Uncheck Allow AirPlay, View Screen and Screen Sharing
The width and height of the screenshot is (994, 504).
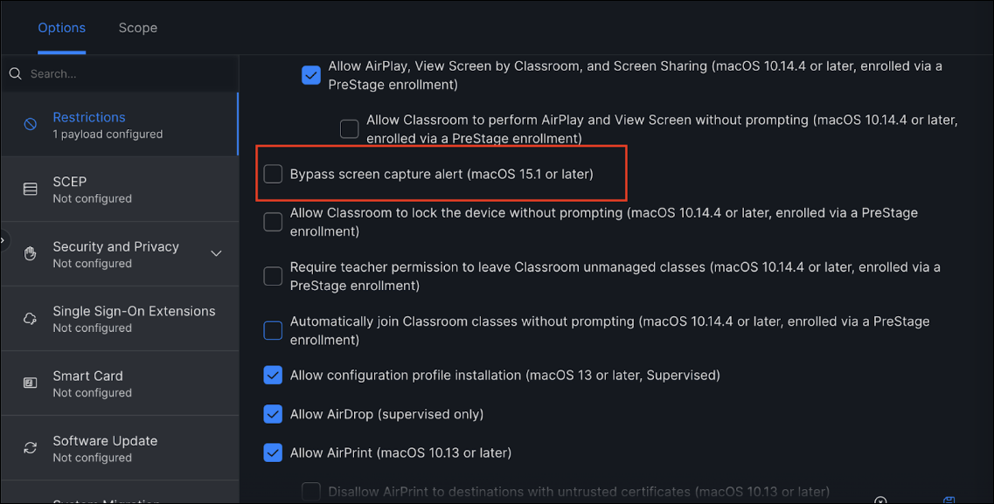tap(311, 75)
